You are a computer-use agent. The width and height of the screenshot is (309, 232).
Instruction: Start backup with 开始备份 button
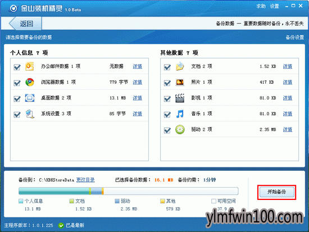pos(276,192)
